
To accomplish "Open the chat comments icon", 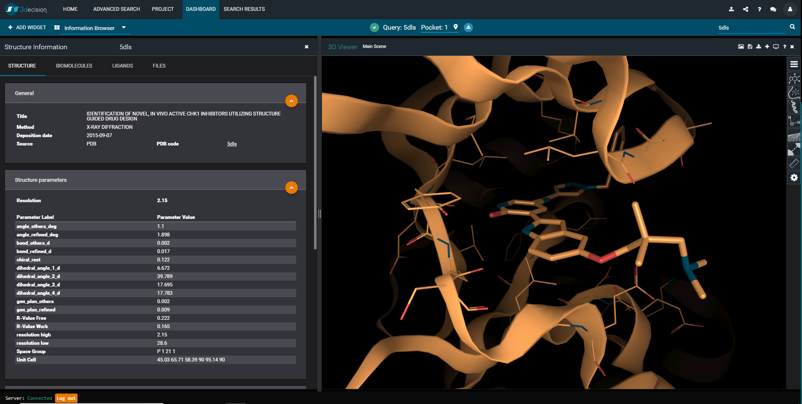I will coord(773,9).
